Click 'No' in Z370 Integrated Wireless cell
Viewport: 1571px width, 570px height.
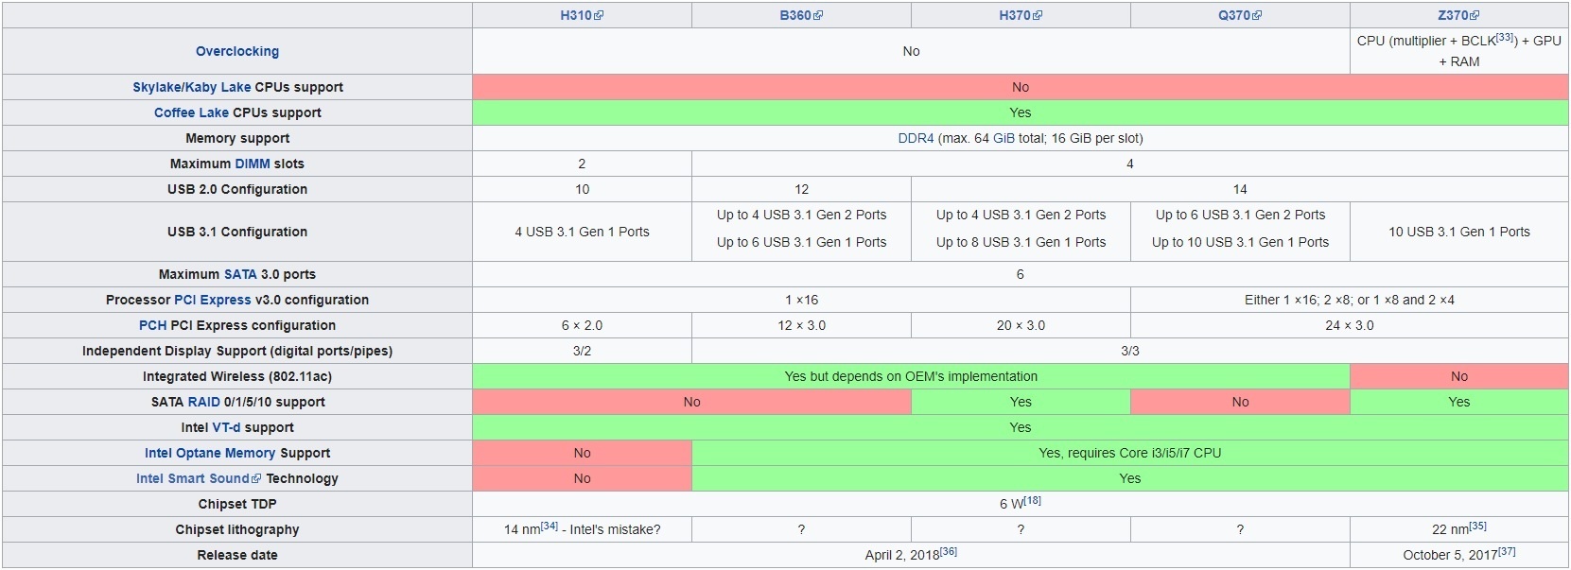coord(1459,376)
